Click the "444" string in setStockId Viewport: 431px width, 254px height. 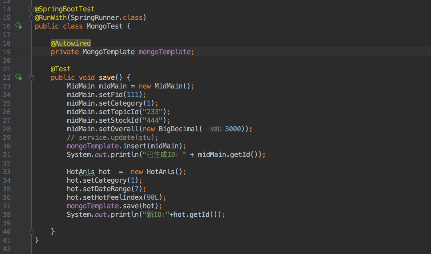(153, 120)
